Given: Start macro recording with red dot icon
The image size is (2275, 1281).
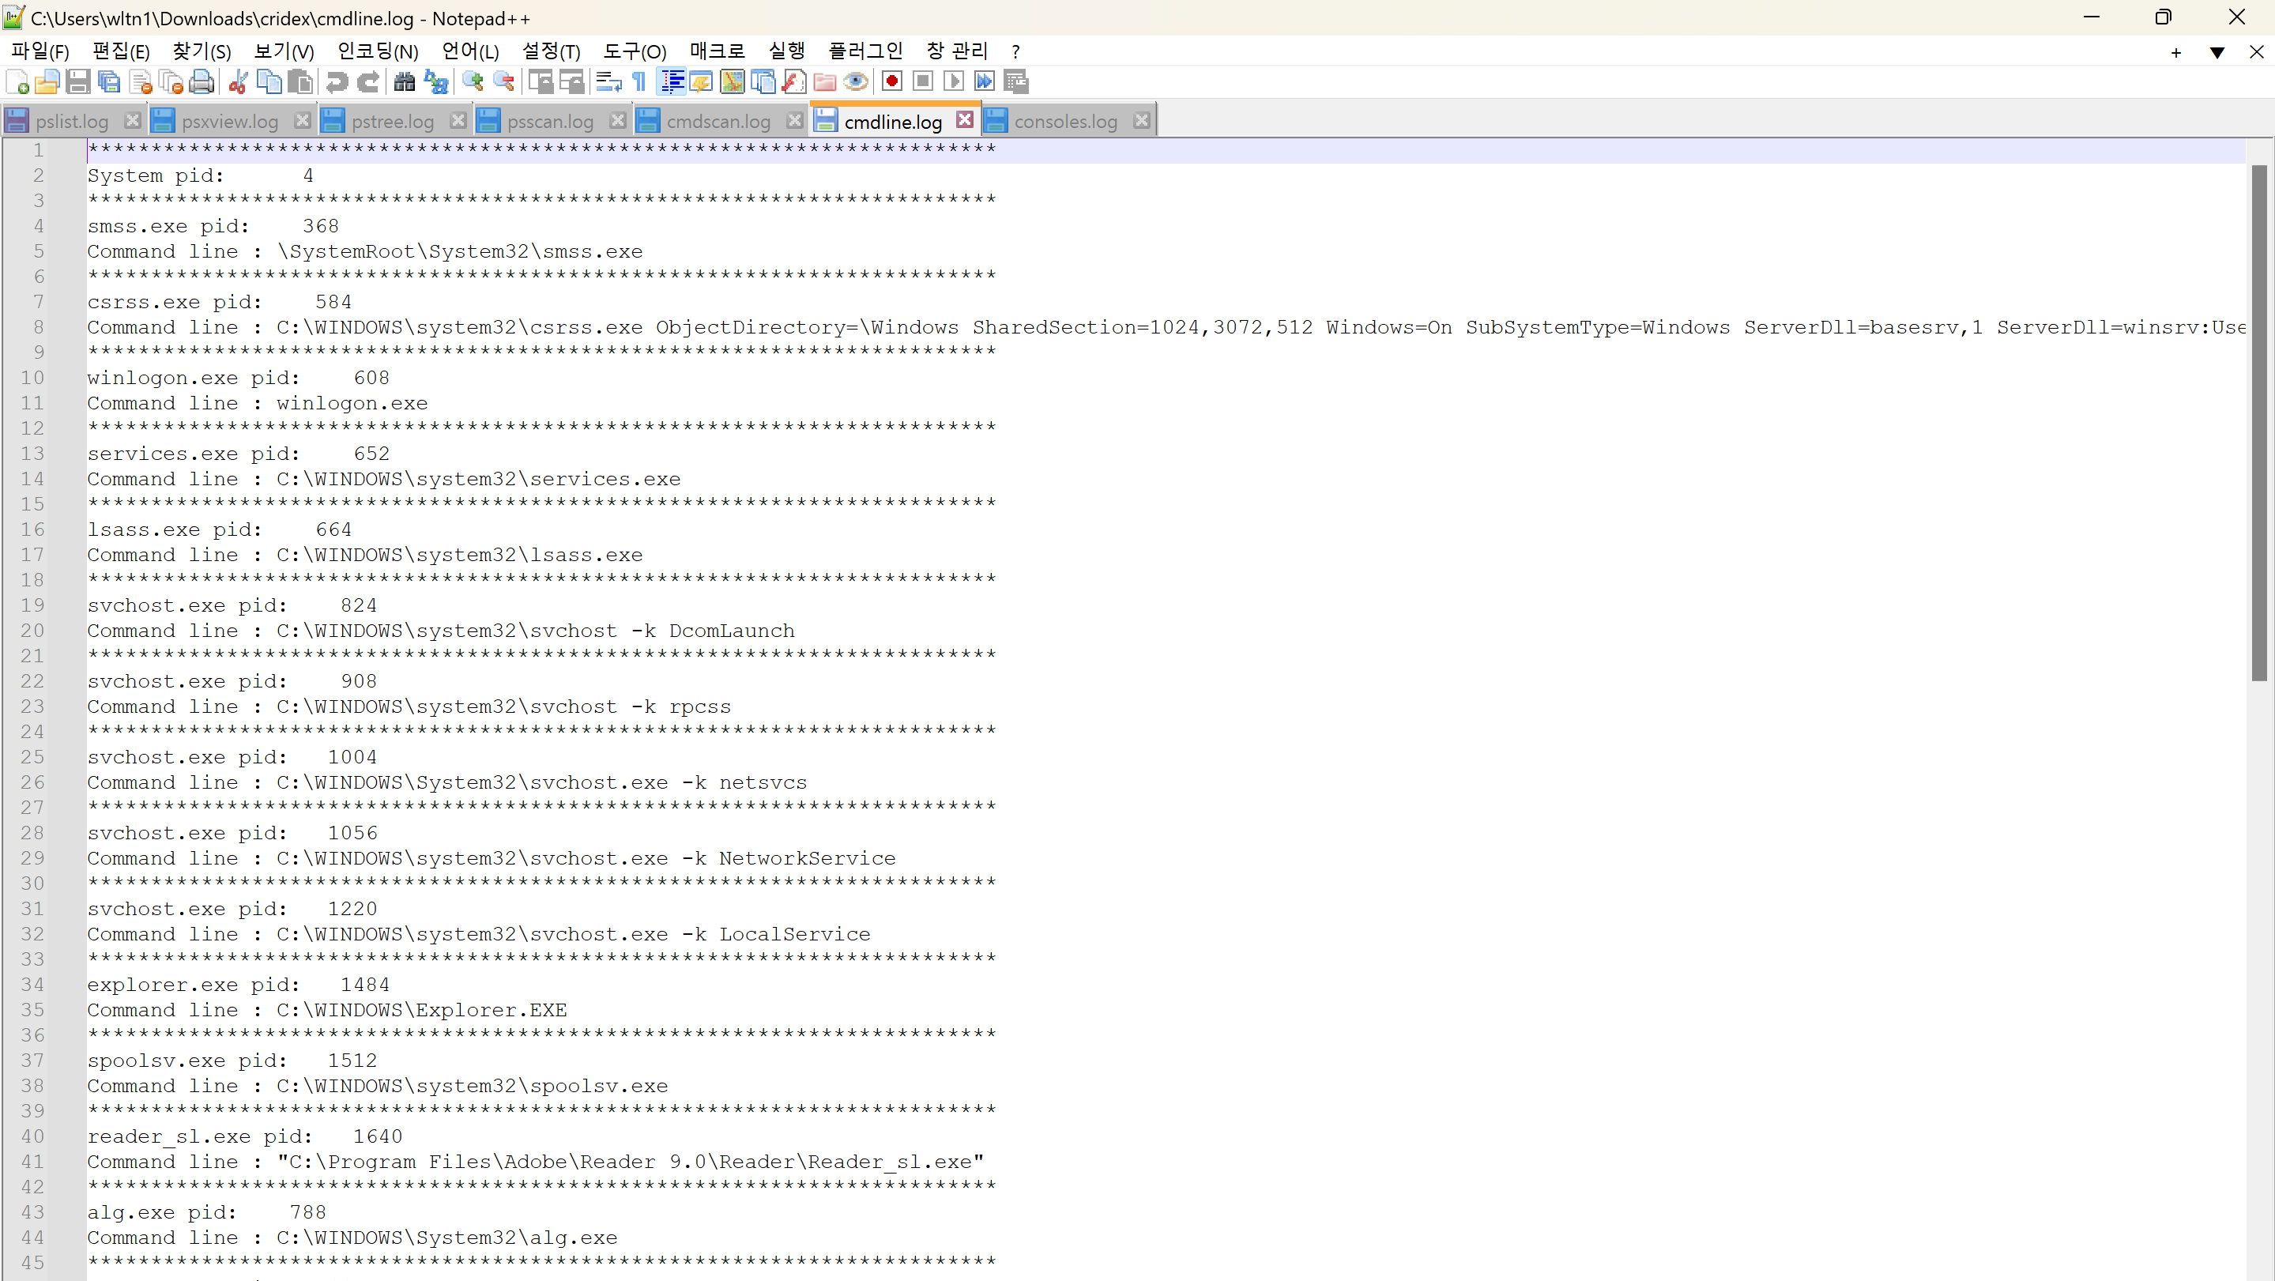Looking at the screenshot, I should tap(892, 81).
